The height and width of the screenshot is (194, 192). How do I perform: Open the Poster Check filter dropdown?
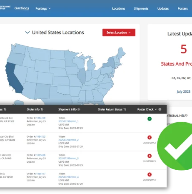coord(147,109)
